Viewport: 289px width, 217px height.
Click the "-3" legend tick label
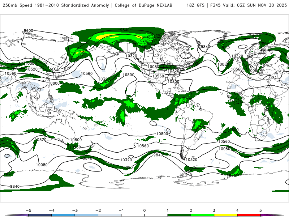coord(75,210)
